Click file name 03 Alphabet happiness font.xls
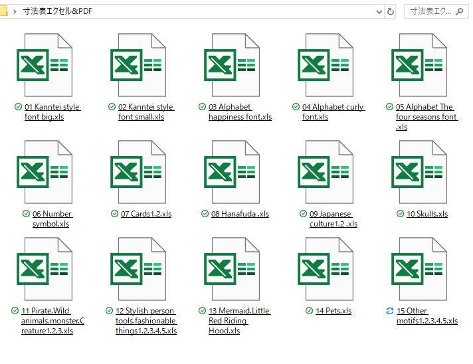This screenshot has height=364, width=473. (x=240, y=112)
